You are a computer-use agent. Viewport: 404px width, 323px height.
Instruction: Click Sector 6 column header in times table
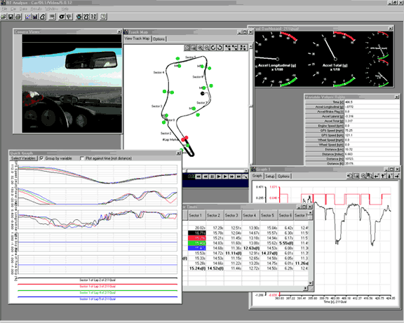pyautogui.click(x=285, y=215)
